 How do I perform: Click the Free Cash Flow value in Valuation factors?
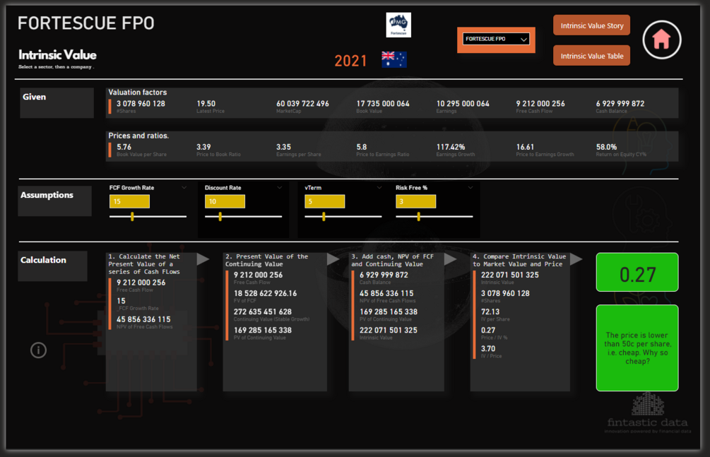tap(540, 104)
